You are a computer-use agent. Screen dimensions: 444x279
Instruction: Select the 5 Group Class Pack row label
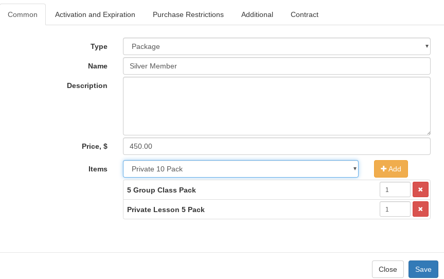click(x=162, y=190)
